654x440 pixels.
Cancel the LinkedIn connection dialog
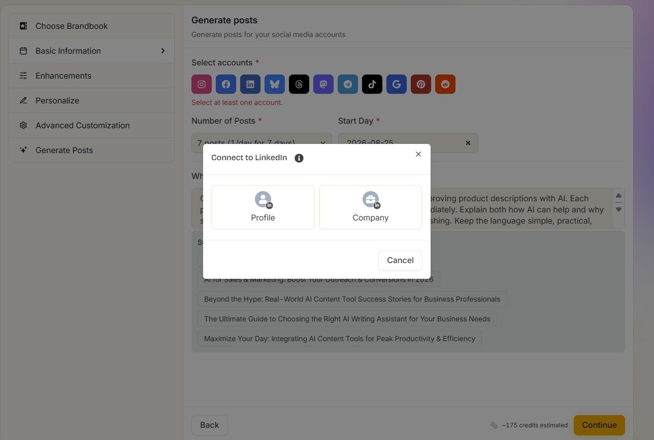pyautogui.click(x=400, y=260)
